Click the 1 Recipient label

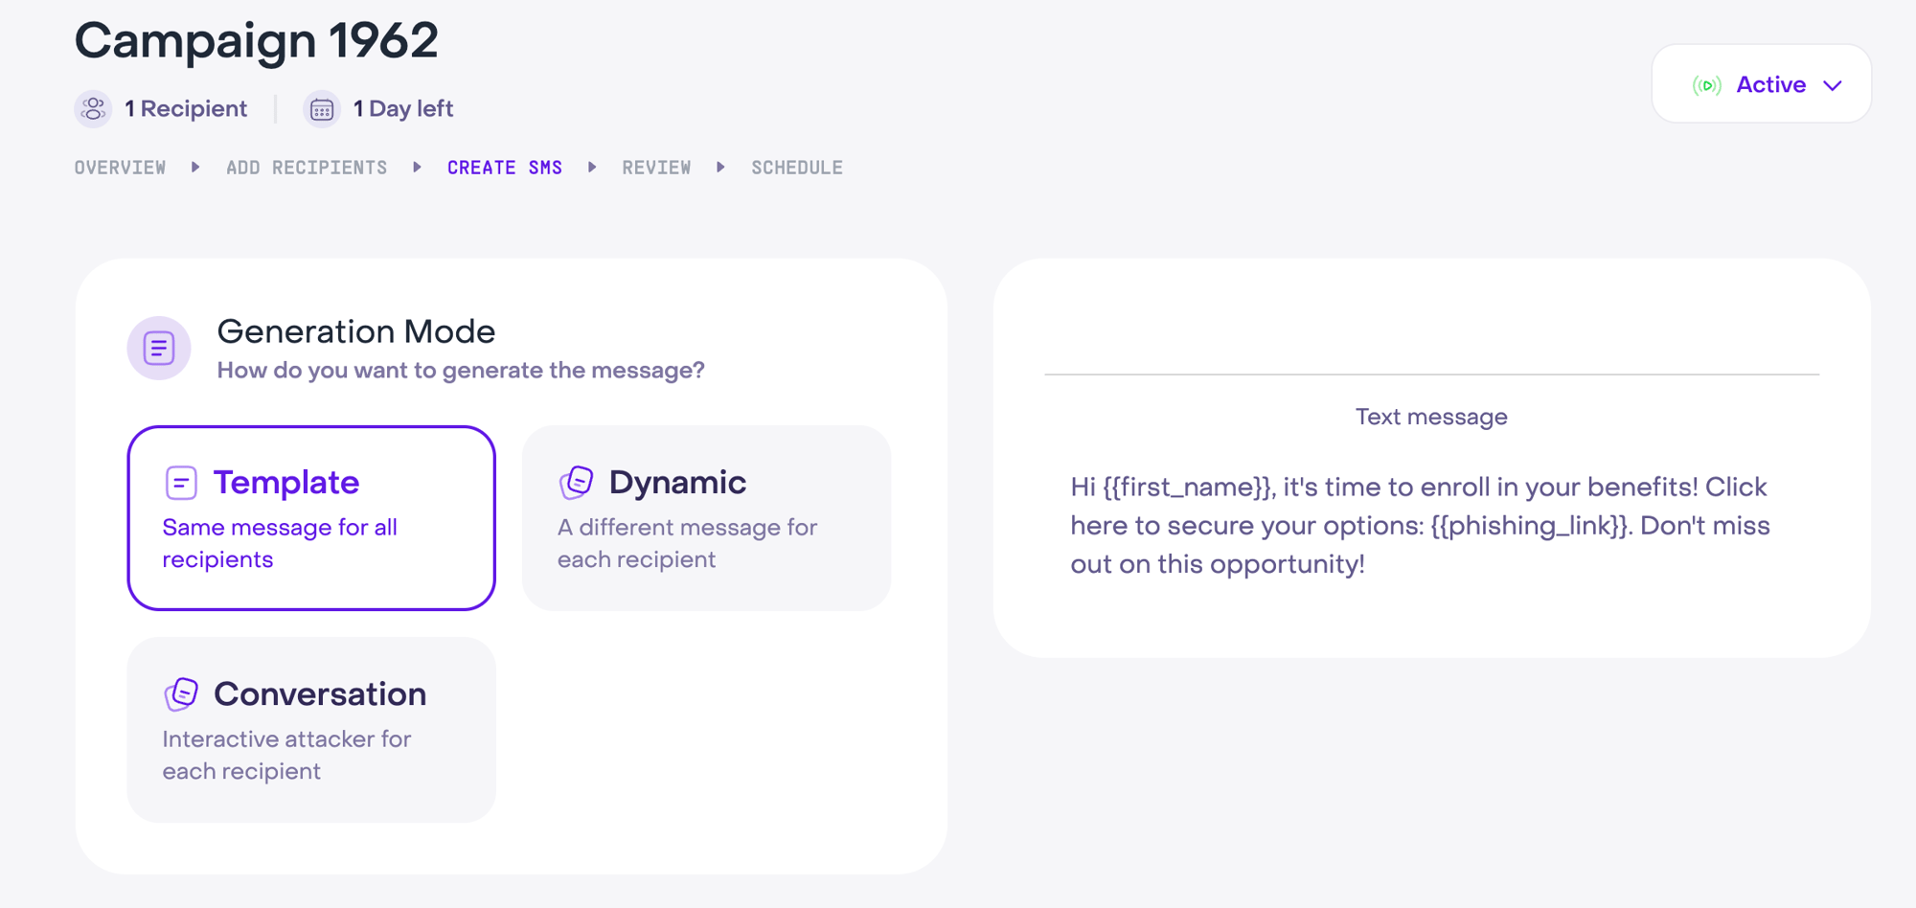[186, 109]
